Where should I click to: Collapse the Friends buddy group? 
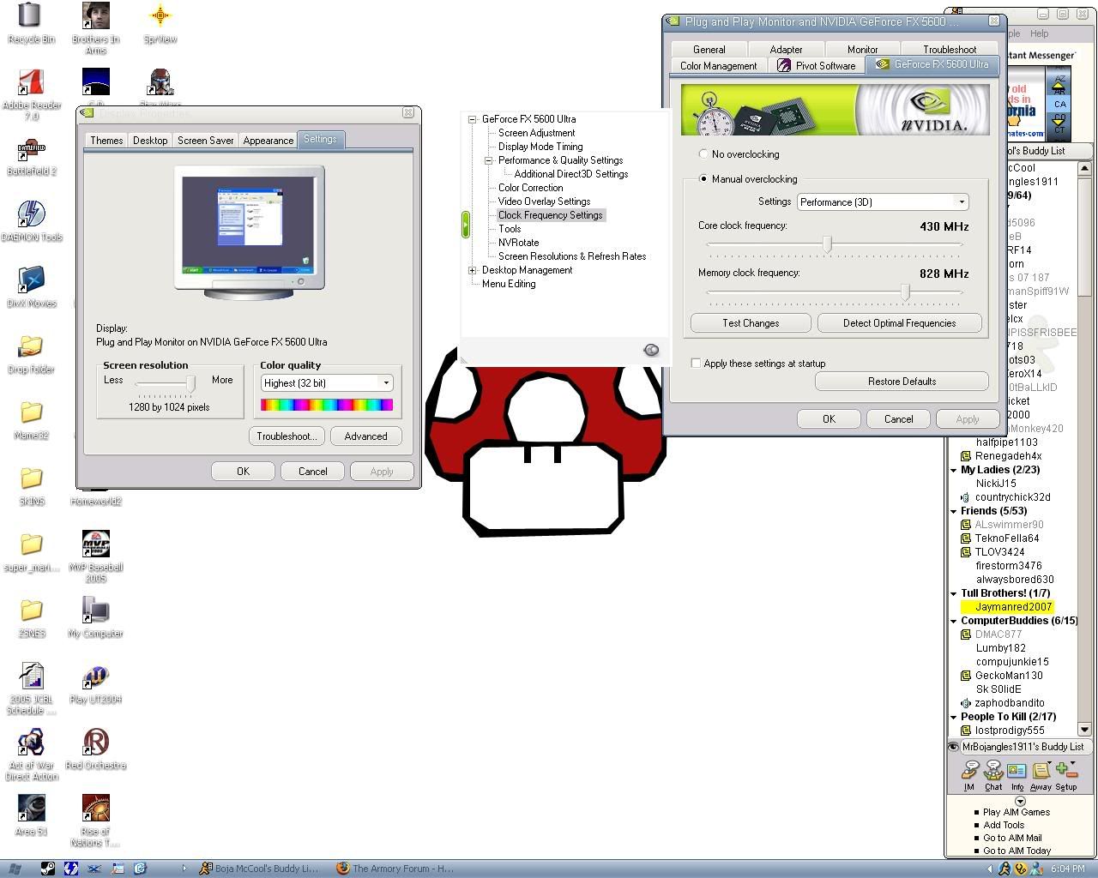954,511
